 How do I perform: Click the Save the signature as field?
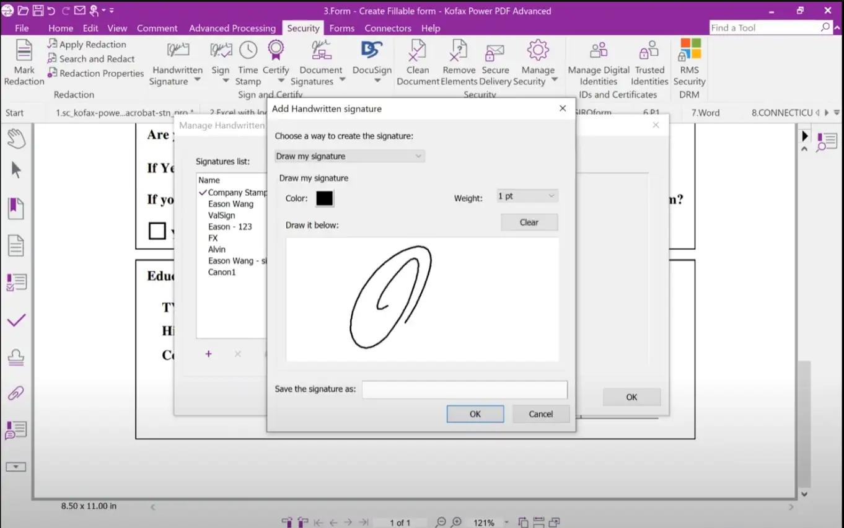point(464,389)
